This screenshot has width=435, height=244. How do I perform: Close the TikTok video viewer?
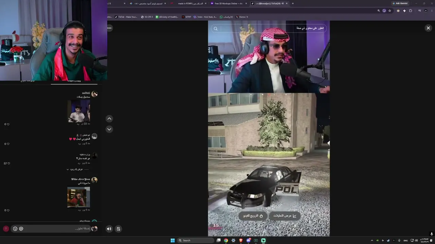pyautogui.click(x=428, y=28)
